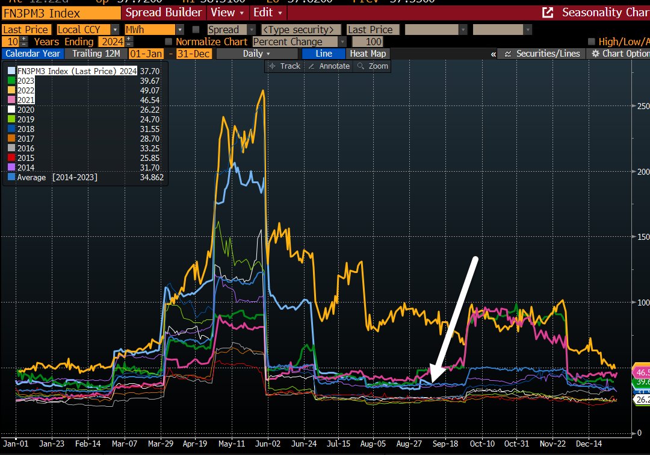Click the Zoom magnifier icon
This screenshot has height=455, width=650.
[361, 66]
